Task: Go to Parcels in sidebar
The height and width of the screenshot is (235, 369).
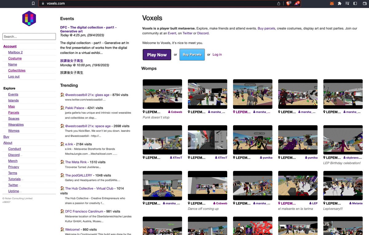Action: pos(14,112)
